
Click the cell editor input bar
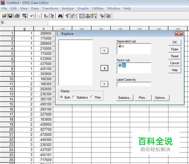(x=118, y=23)
